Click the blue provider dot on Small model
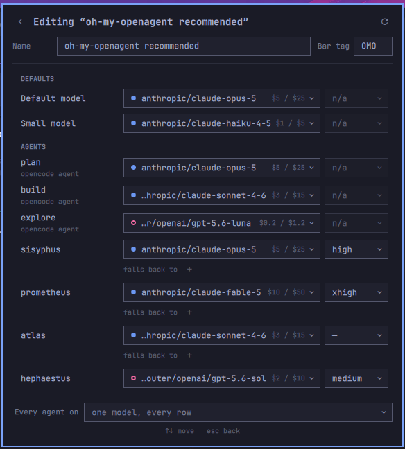This screenshot has height=449, width=405. click(x=133, y=123)
